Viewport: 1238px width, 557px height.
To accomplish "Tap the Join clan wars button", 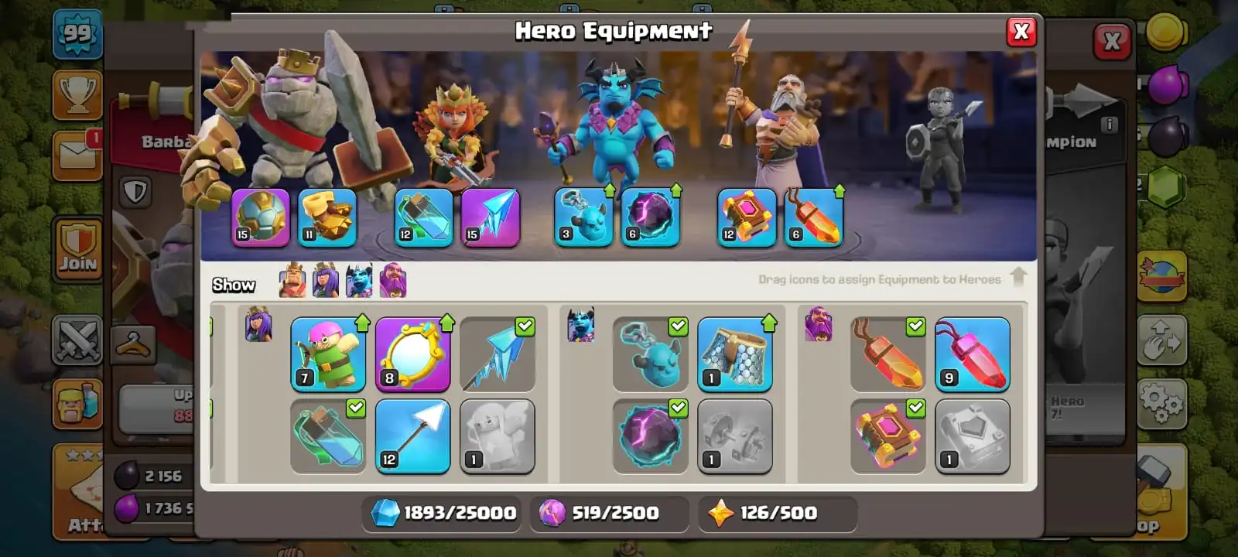I will 77,249.
